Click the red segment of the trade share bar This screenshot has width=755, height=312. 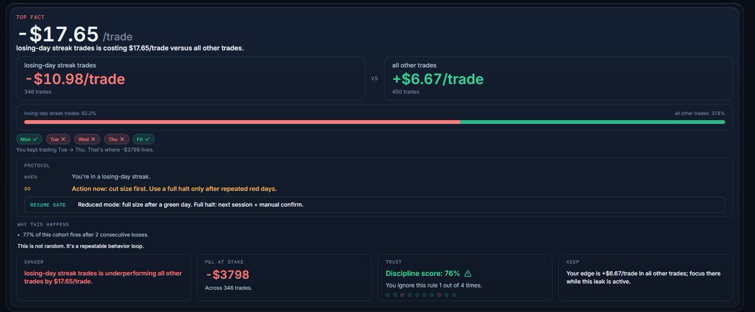242,122
